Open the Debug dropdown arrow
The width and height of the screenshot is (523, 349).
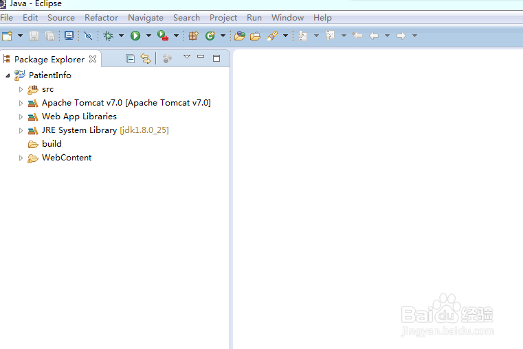coord(121,36)
